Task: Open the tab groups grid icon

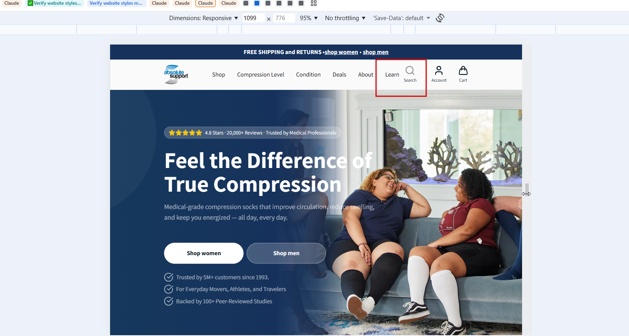Action: [x=314, y=3]
